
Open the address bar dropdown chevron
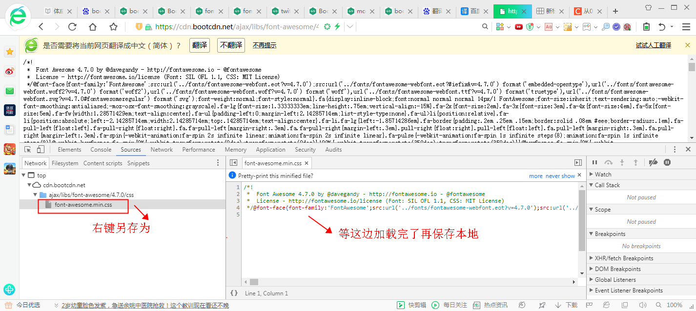point(350,27)
